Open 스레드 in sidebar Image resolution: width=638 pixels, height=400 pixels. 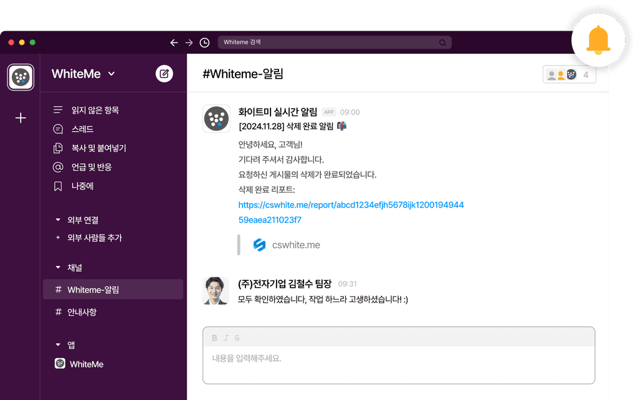coord(74,129)
